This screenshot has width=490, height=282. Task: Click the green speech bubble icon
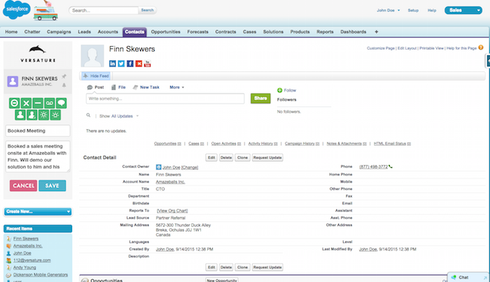pyautogui.click(x=62, y=103)
